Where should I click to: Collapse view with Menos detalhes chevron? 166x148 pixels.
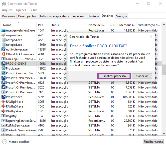pos(5,142)
